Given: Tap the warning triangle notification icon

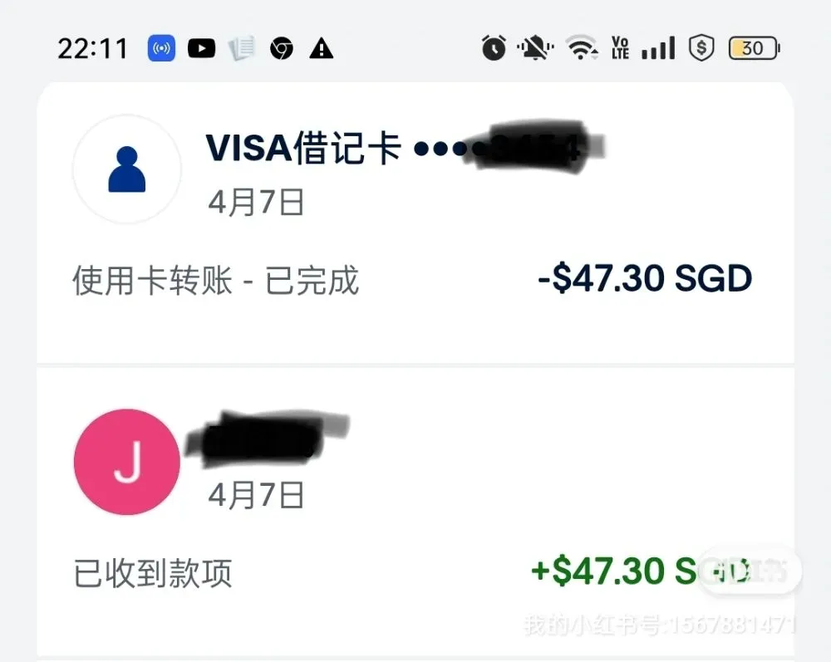Looking at the screenshot, I should [x=321, y=49].
